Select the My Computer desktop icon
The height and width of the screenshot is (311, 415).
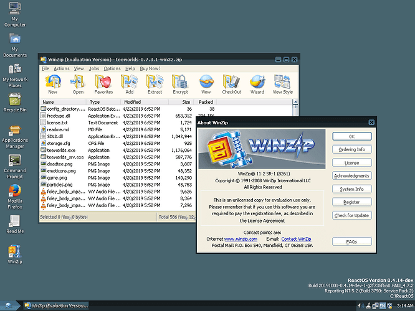pos(15,14)
